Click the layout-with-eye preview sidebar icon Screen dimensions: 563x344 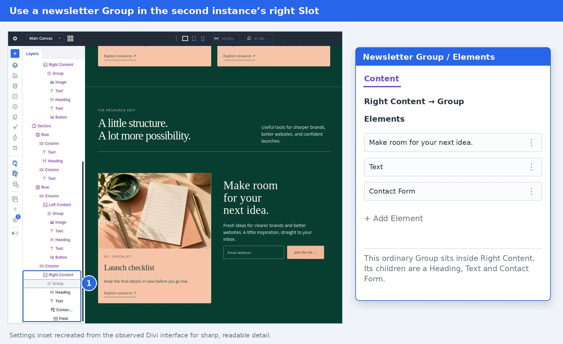[x=15, y=185]
